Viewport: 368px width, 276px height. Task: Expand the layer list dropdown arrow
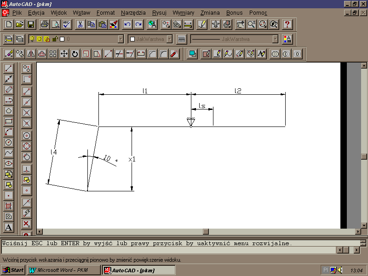121,39
